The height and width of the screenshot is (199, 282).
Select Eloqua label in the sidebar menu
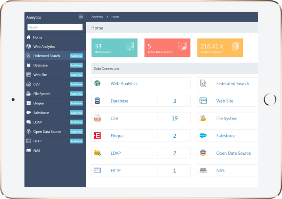(39, 103)
